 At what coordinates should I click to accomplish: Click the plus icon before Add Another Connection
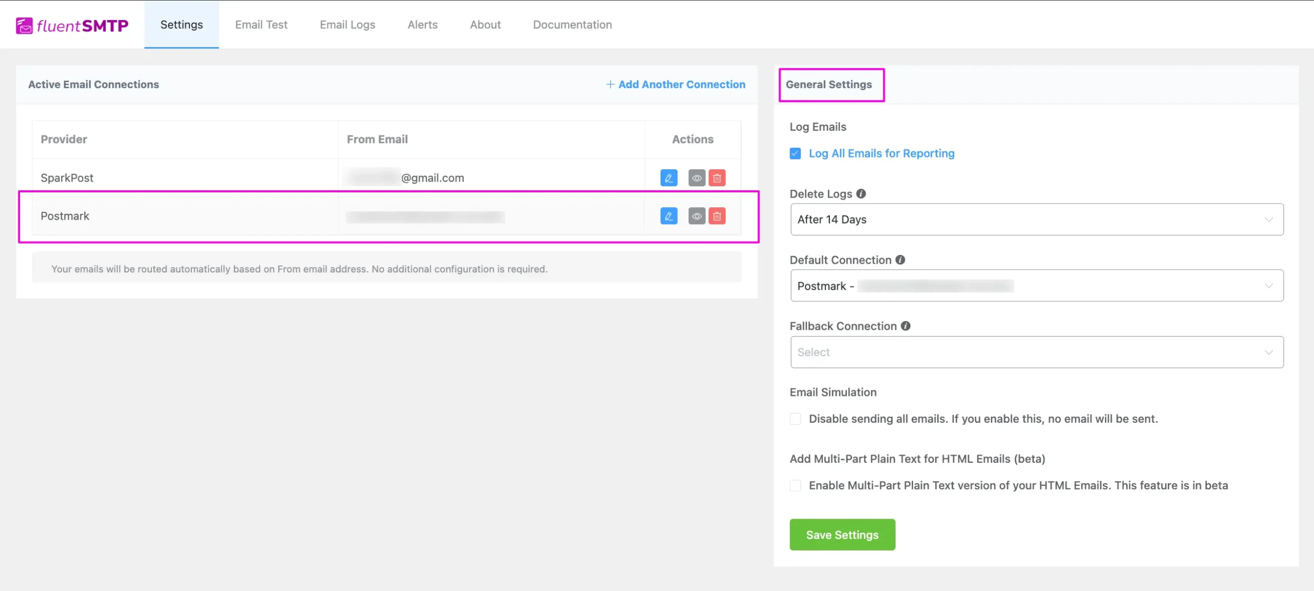click(610, 84)
